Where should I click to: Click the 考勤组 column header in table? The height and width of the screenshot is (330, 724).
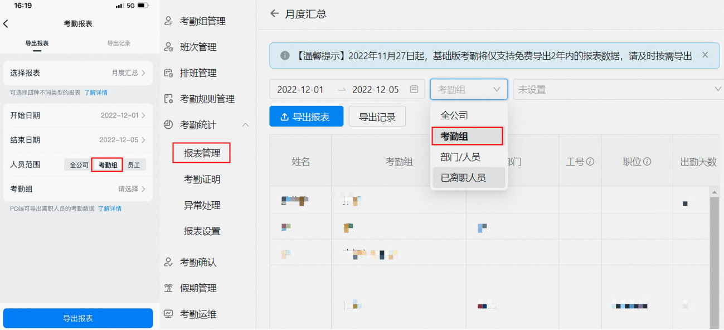399,162
